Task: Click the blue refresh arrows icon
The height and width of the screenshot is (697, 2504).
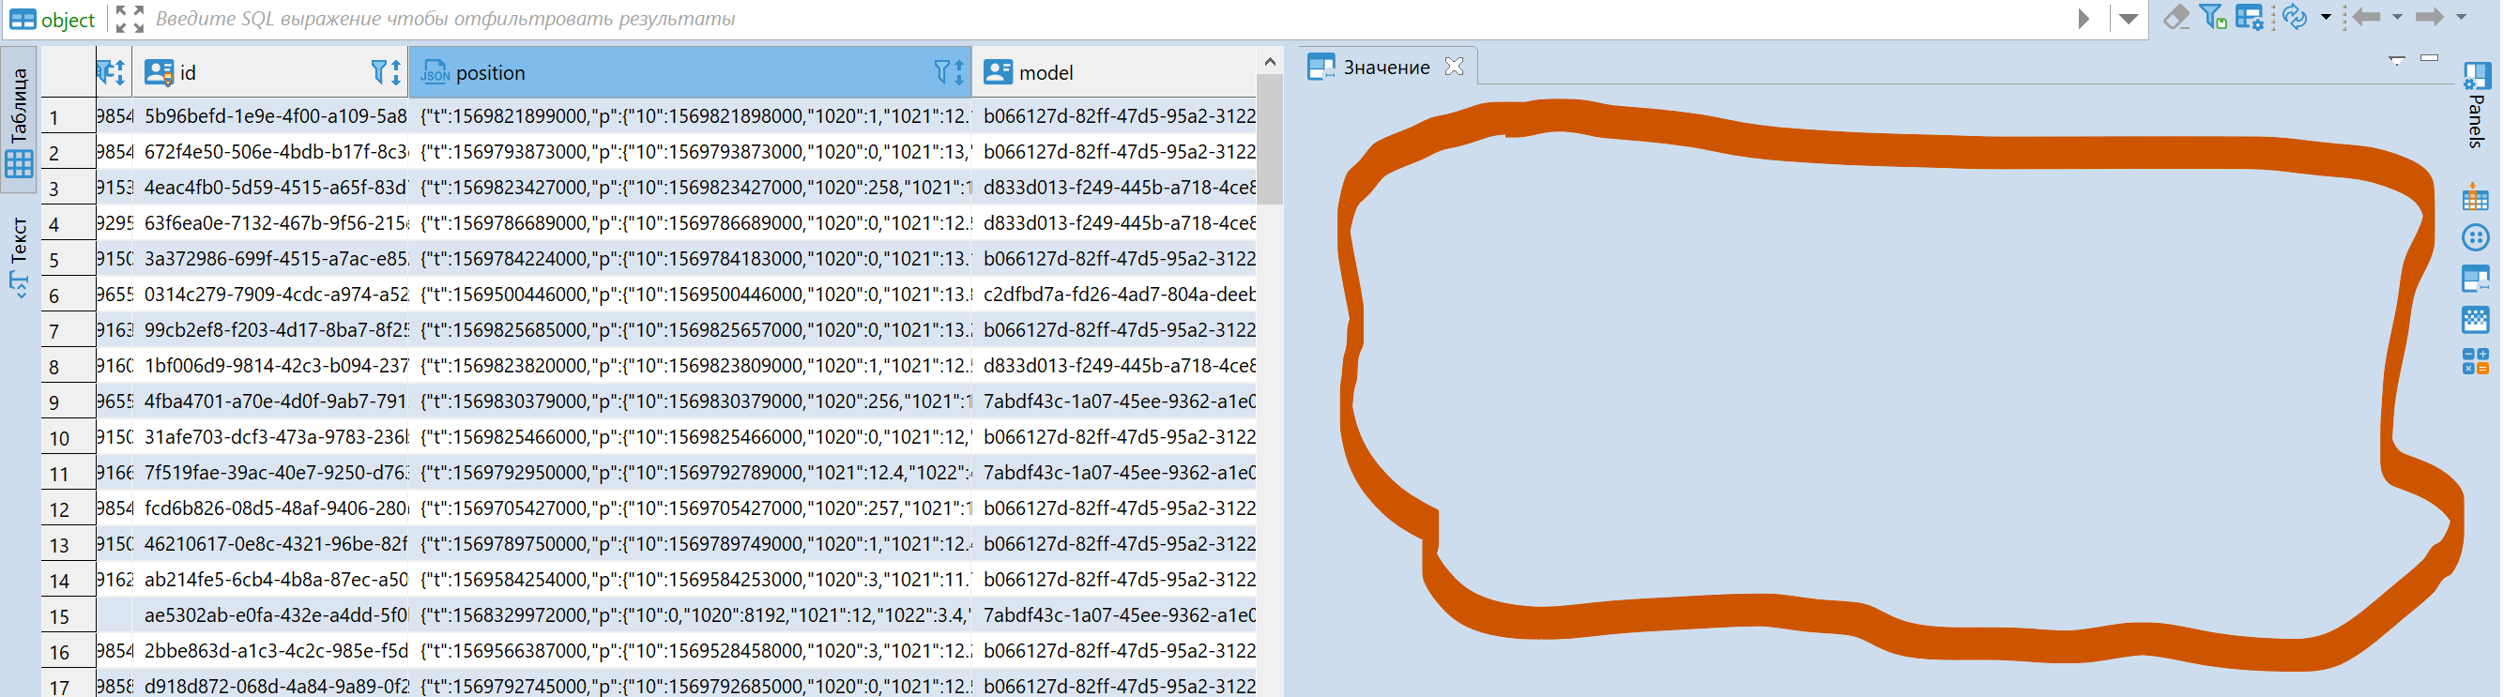Action: (2295, 19)
